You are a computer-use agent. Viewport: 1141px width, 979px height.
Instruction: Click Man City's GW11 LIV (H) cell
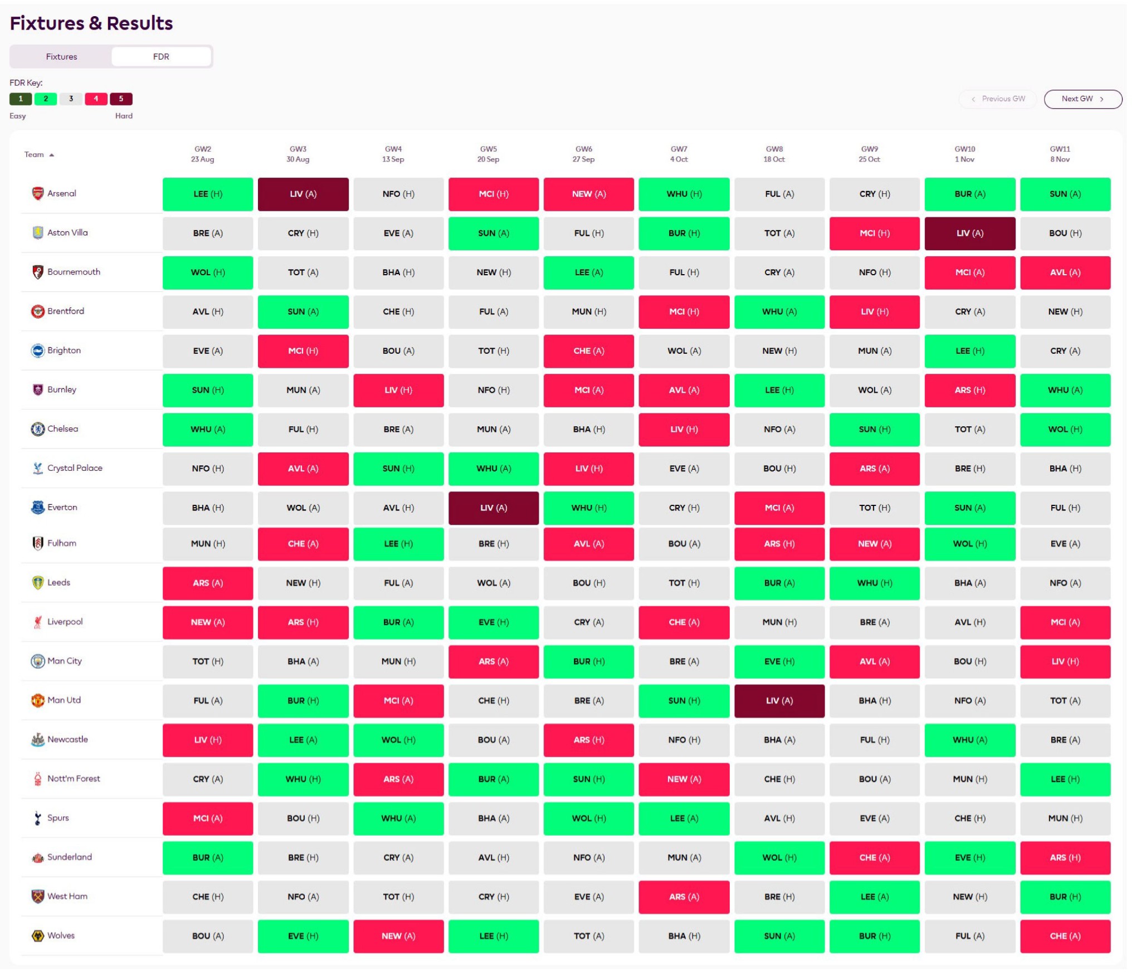coord(1065,661)
